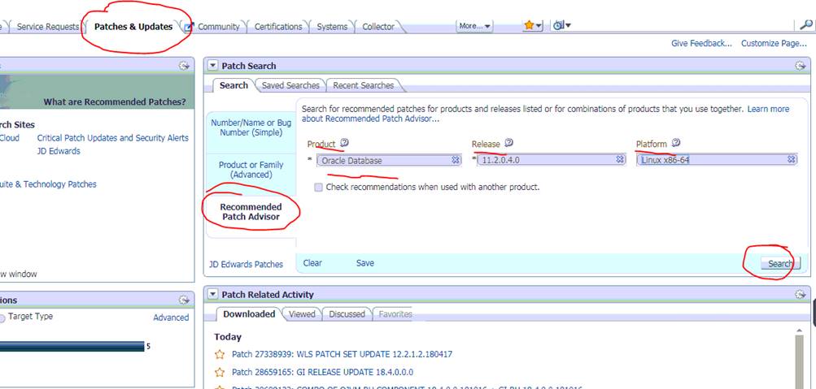Click the Save link
Viewport: 816px width, 389px height.
[364, 263]
